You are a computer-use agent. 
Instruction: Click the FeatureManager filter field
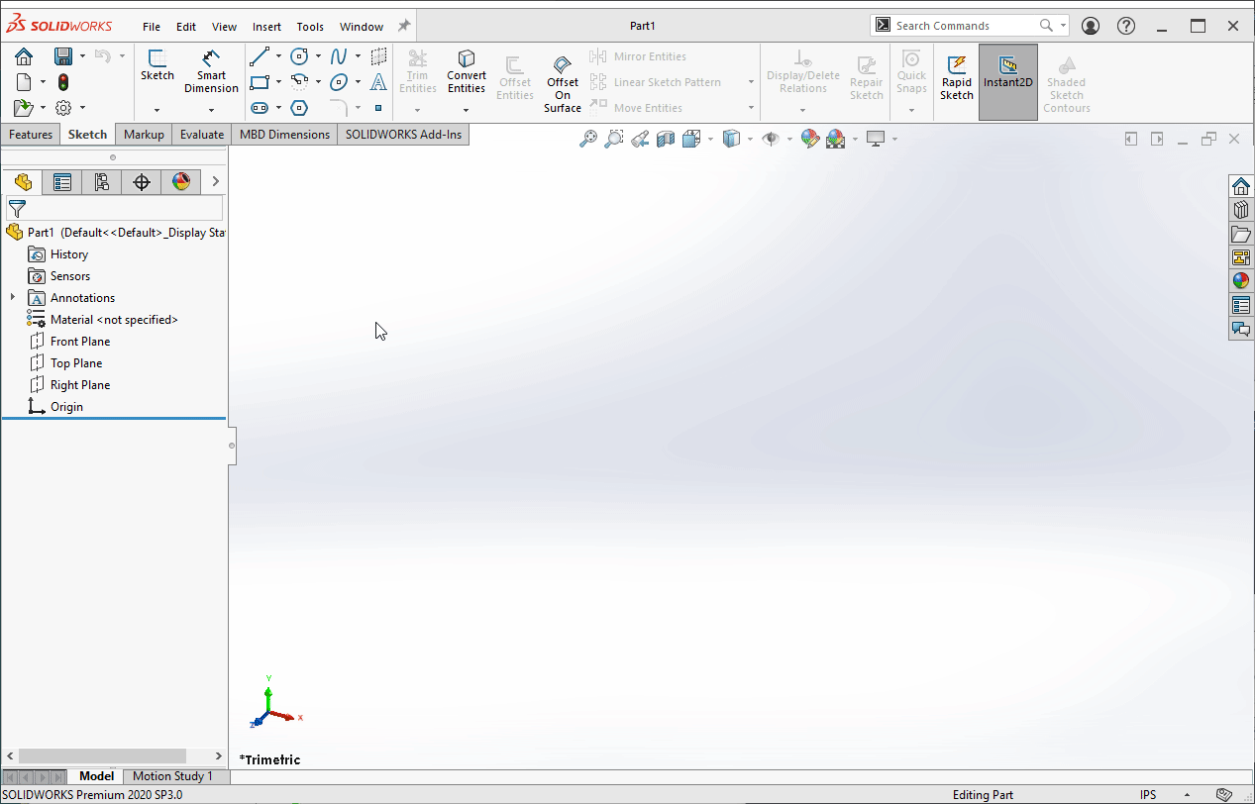[x=114, y=208]
